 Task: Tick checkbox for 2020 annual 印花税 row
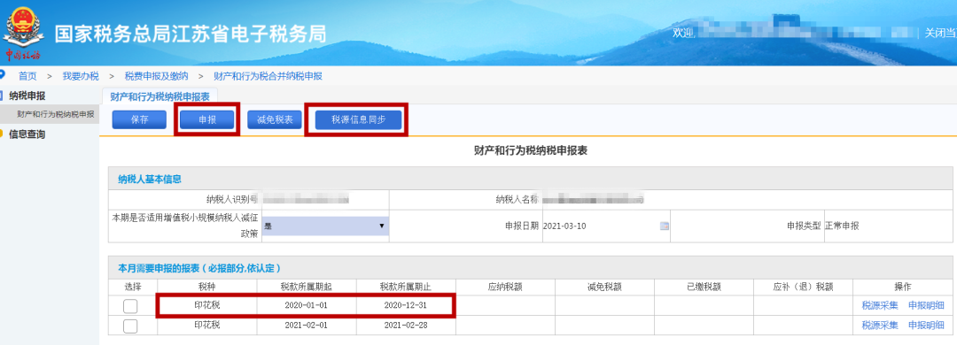tap(130, 306)
